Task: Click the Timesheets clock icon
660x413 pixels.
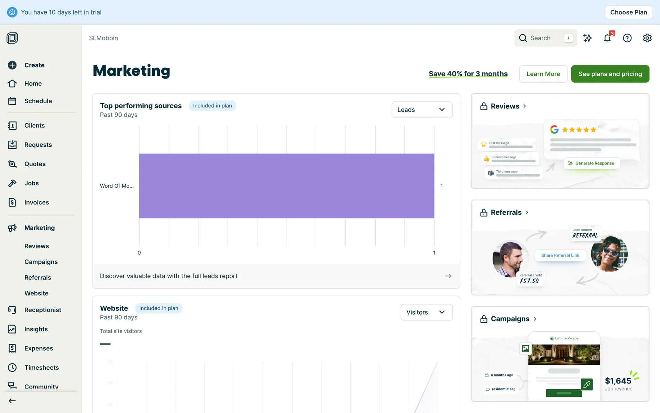Action: [x=12, y=368]
